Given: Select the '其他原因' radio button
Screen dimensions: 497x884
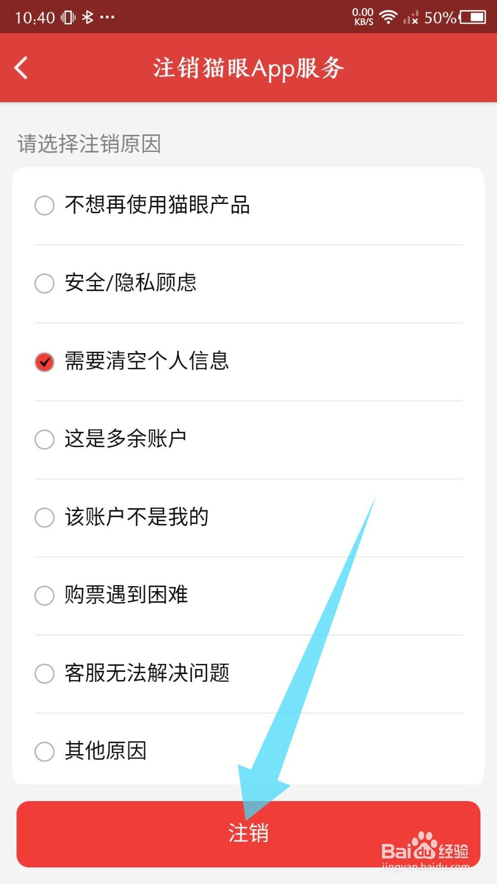Looking at the screenshot, I should point(45,751).
